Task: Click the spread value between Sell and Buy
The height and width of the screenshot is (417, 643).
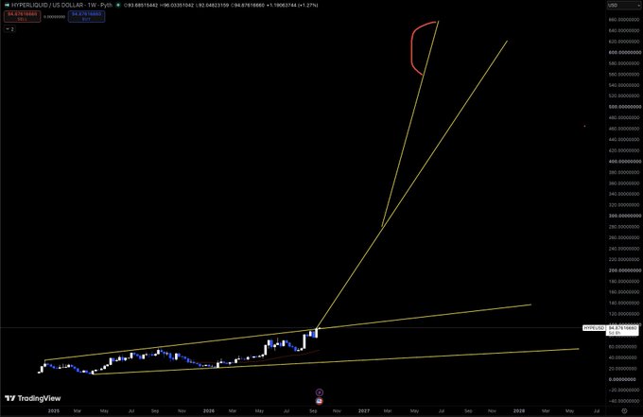Action: click(55, 17)
